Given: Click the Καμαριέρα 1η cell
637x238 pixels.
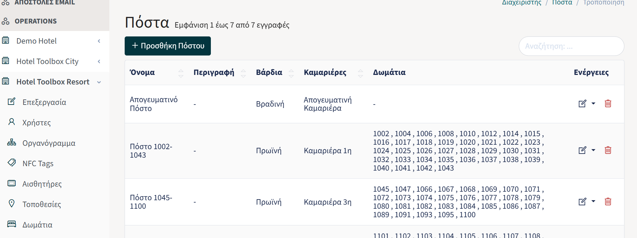Looking at the screenshot, I should 328,150.
